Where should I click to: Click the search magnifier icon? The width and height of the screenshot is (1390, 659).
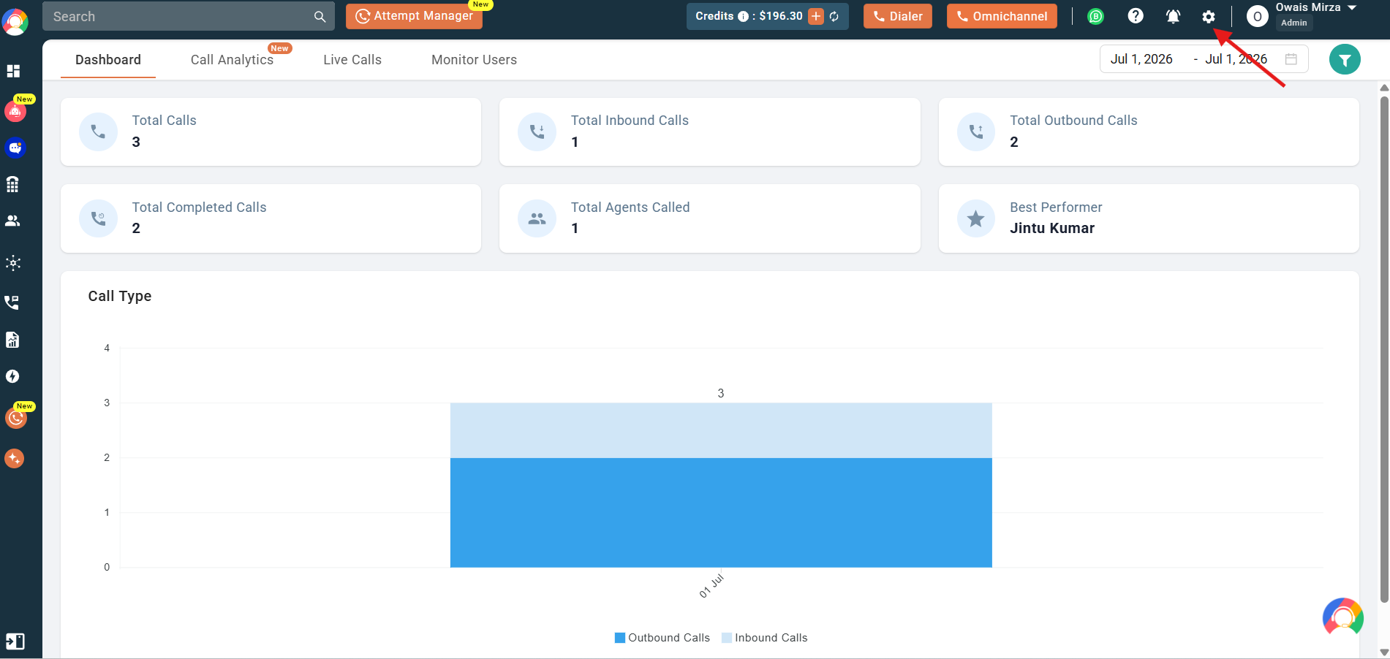[x=320, y=17]
